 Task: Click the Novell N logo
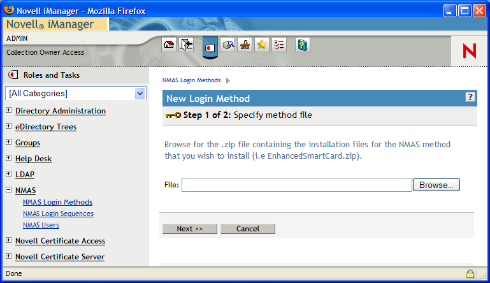pos(470,51)
